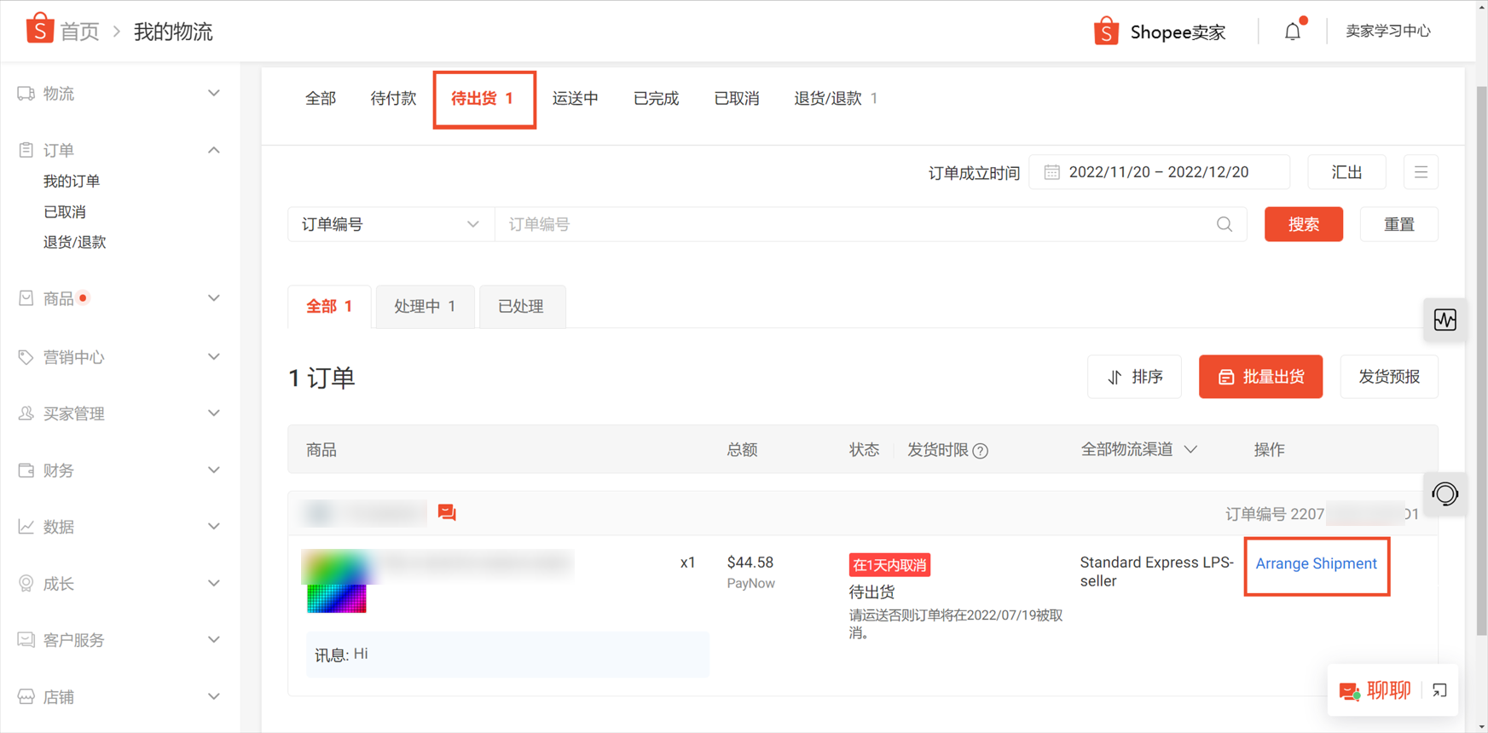Click the product thumbnail image
1488x733 pixels.
pos(337,581)
